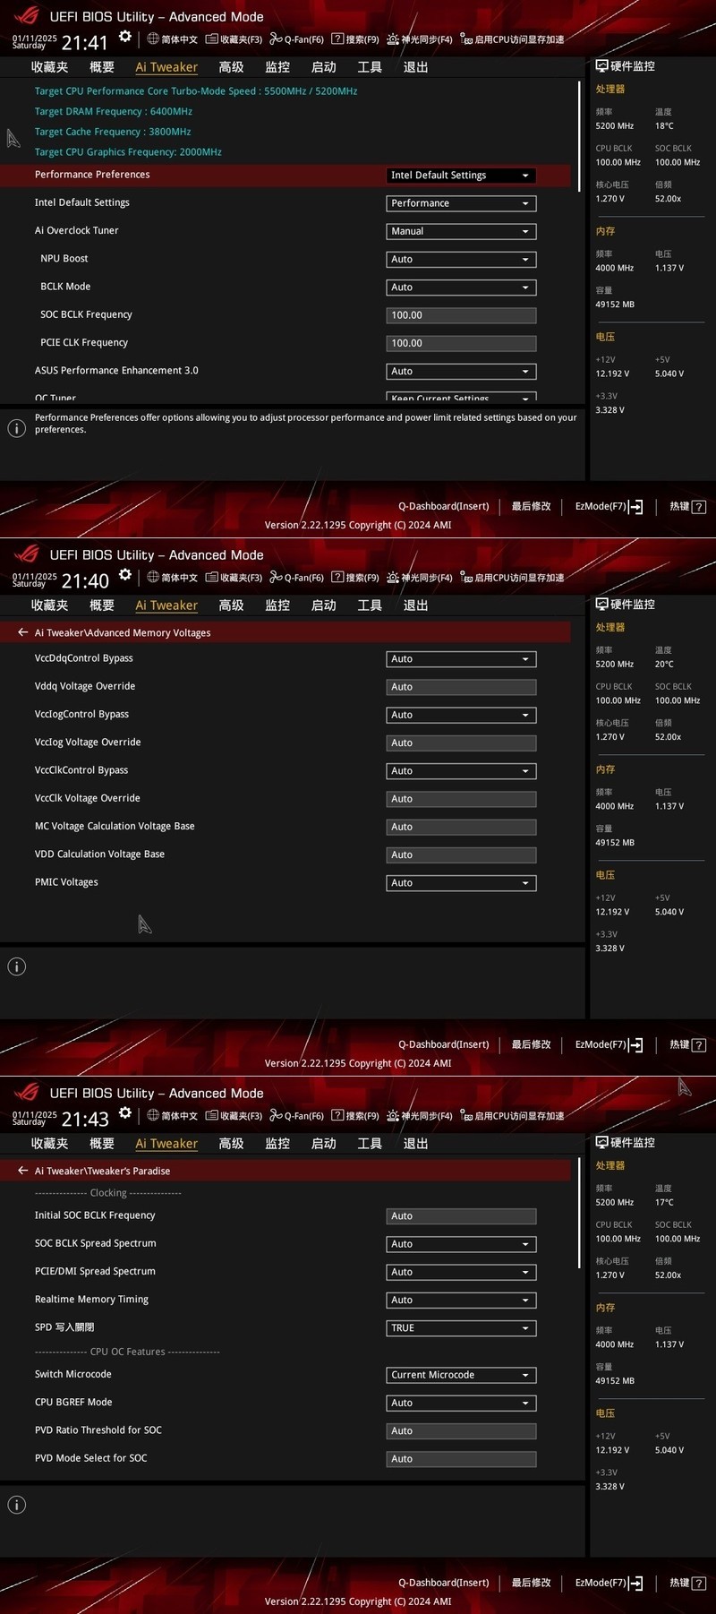The width and height of the screenshot is (716, 1614).
Task: Open the Performance Preferences dropdown
Action: pos(461,176)
